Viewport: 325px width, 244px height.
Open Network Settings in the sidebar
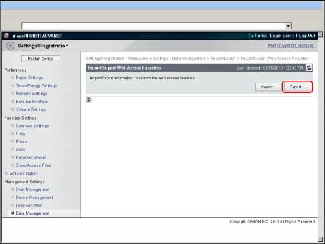[31, 94]
